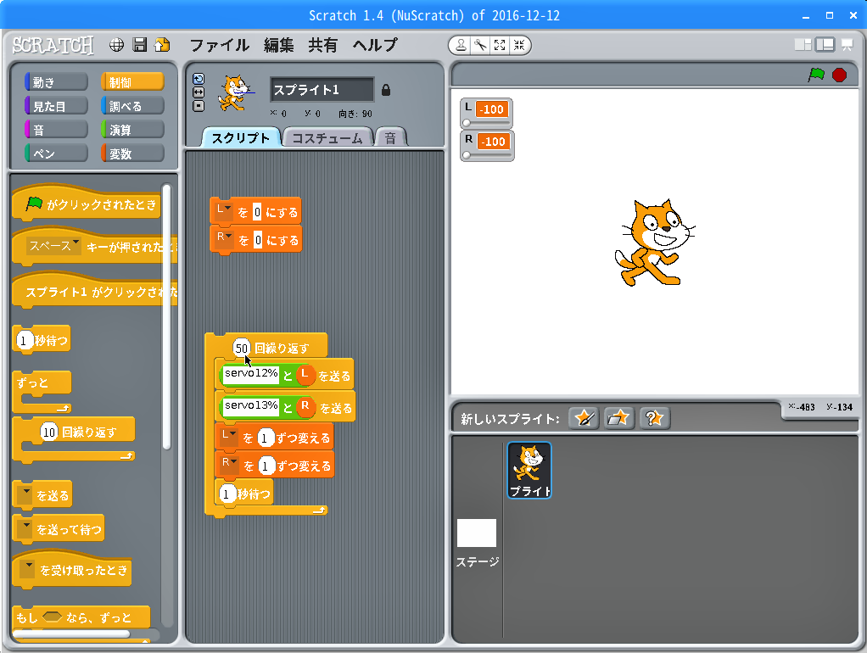This screenshot has height=653, width=867.
Task: Click the SCRATCH logo
Action: [x=53, y=45]
